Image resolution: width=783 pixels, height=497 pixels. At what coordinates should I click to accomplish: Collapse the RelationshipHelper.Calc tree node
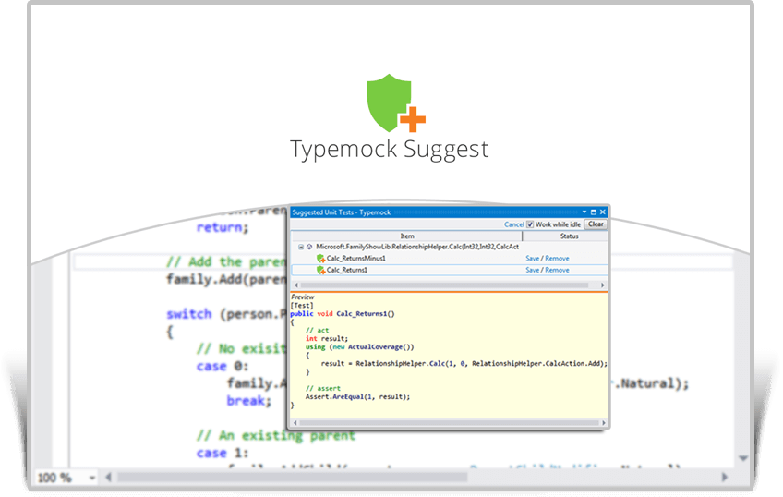299,248
